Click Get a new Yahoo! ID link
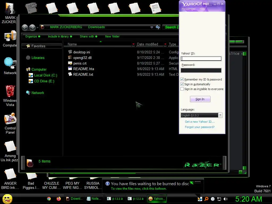272x204 pixels. click(200, 122)
